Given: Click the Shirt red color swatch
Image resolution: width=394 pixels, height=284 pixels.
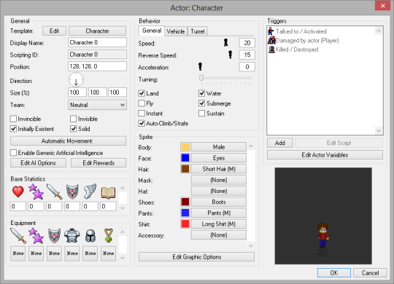Looking at the screenshot, I should pos(185,224).
